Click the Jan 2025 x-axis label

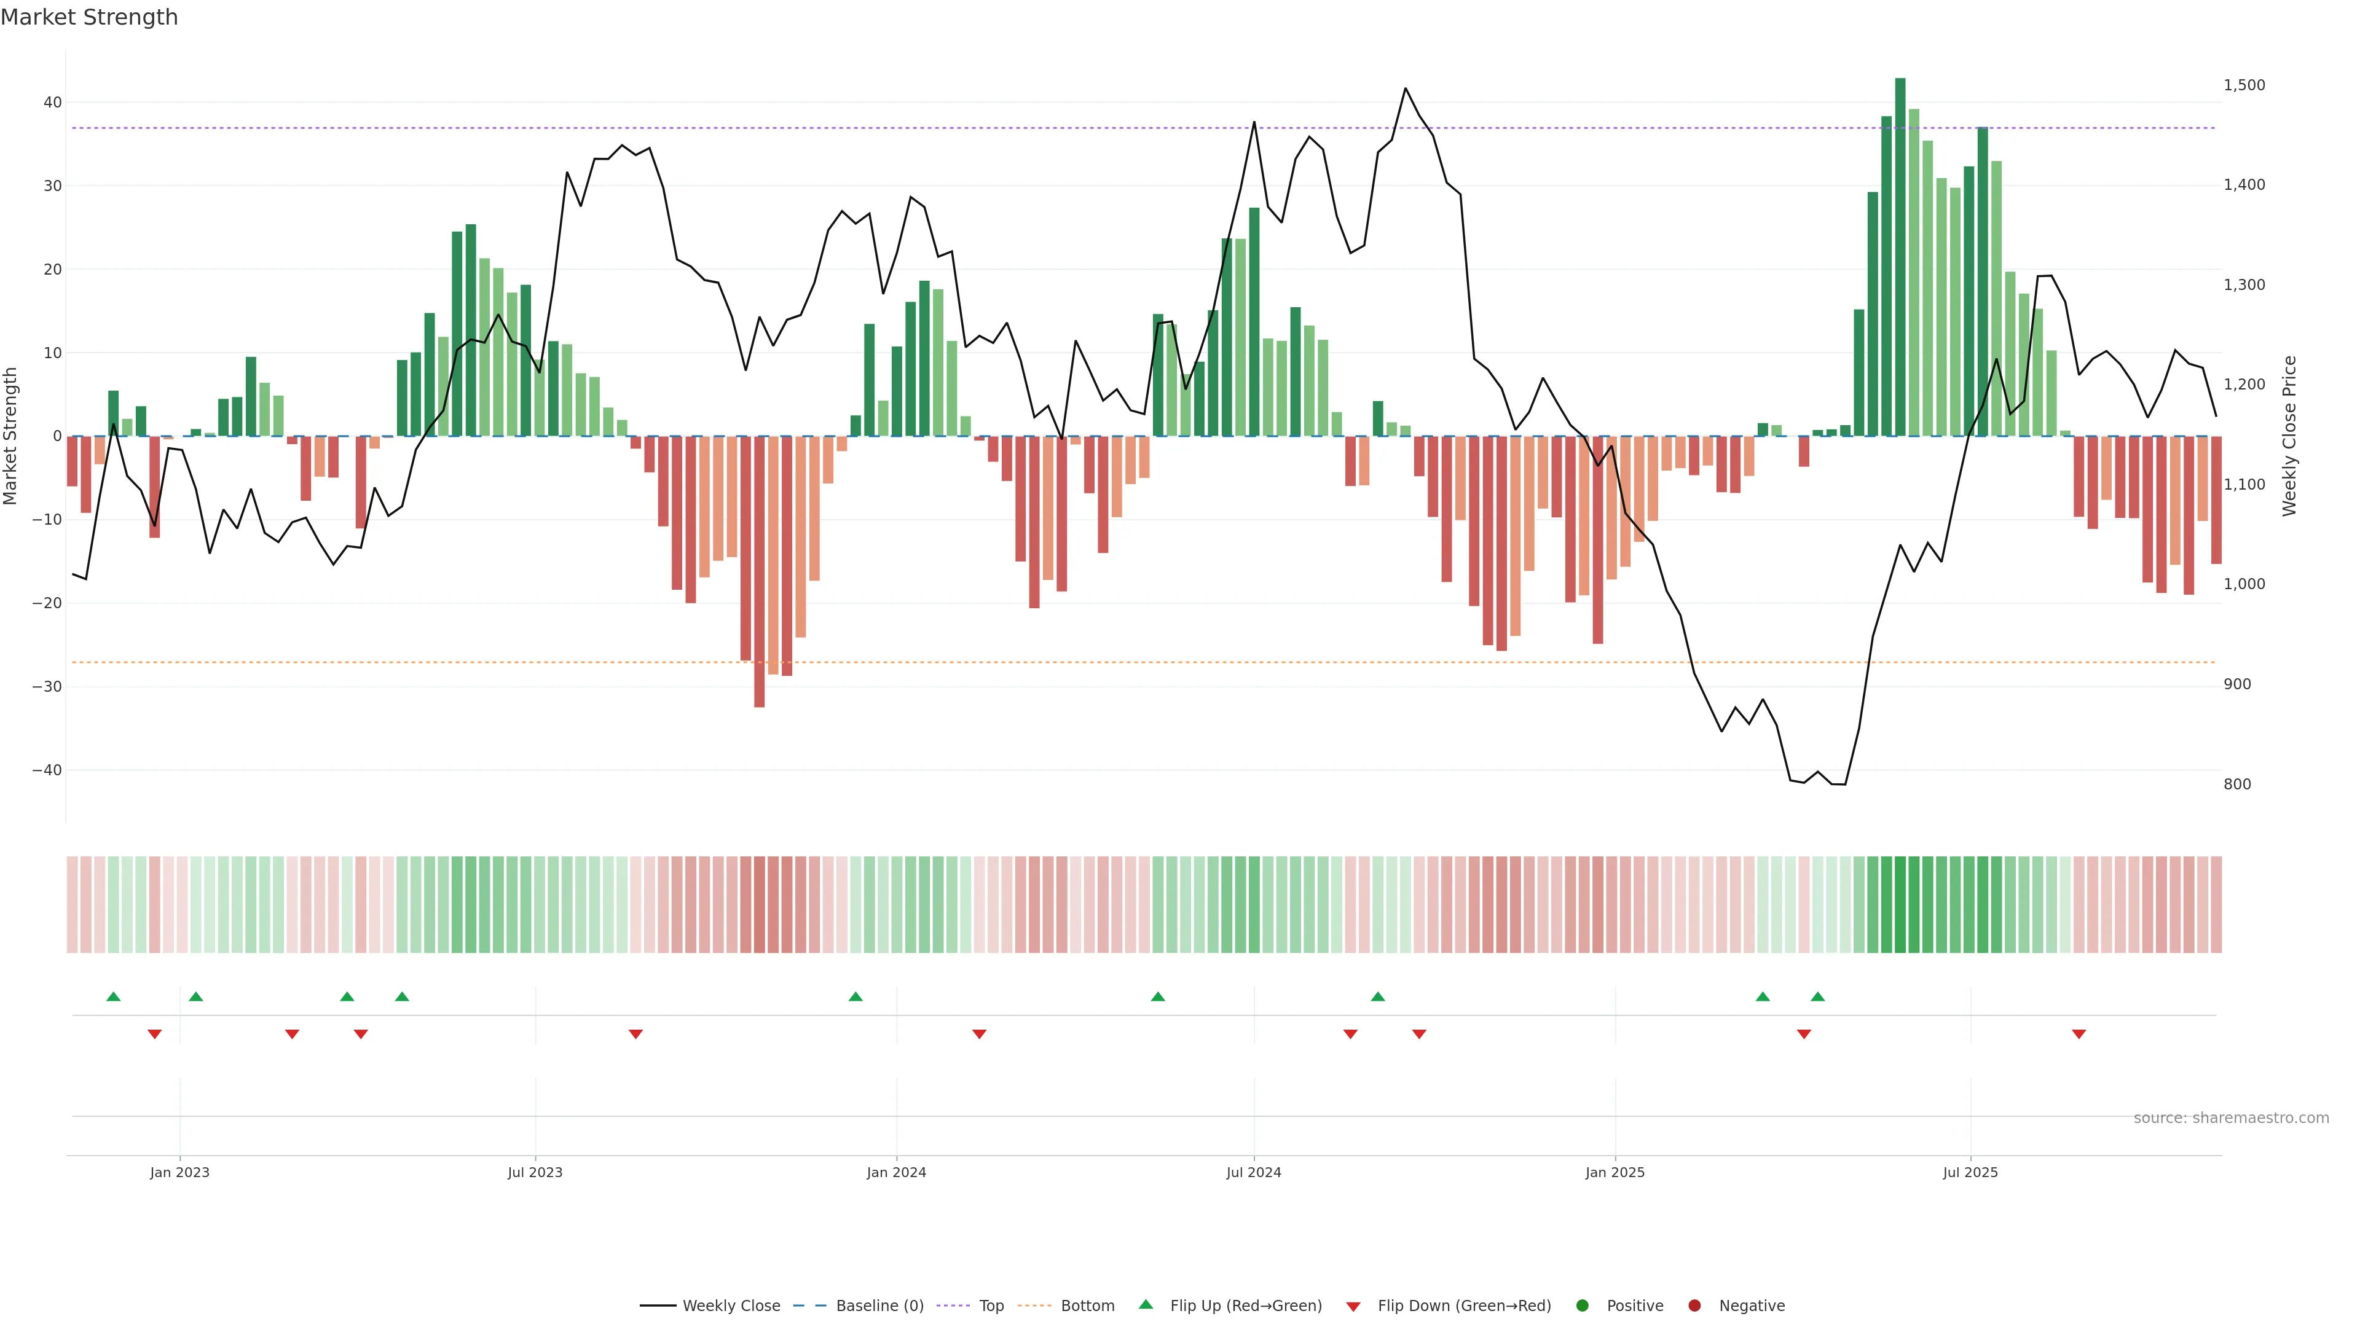point(1615,1172)
